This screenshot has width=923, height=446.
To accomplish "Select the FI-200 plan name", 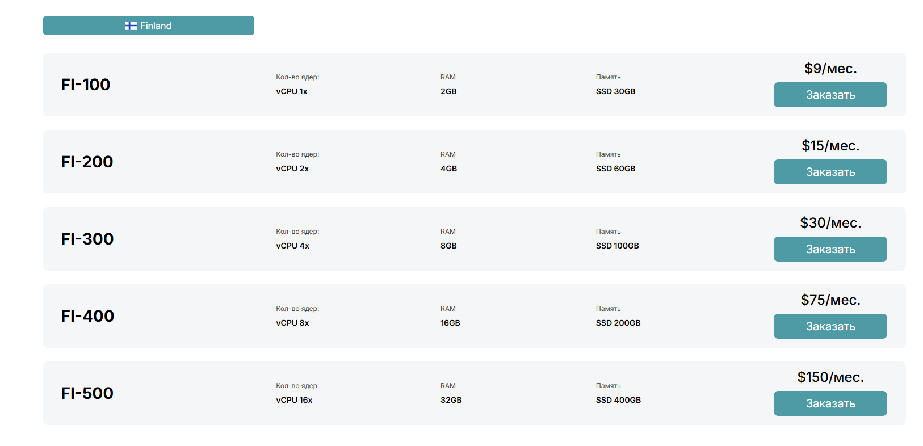I will (x=87, y=162).
